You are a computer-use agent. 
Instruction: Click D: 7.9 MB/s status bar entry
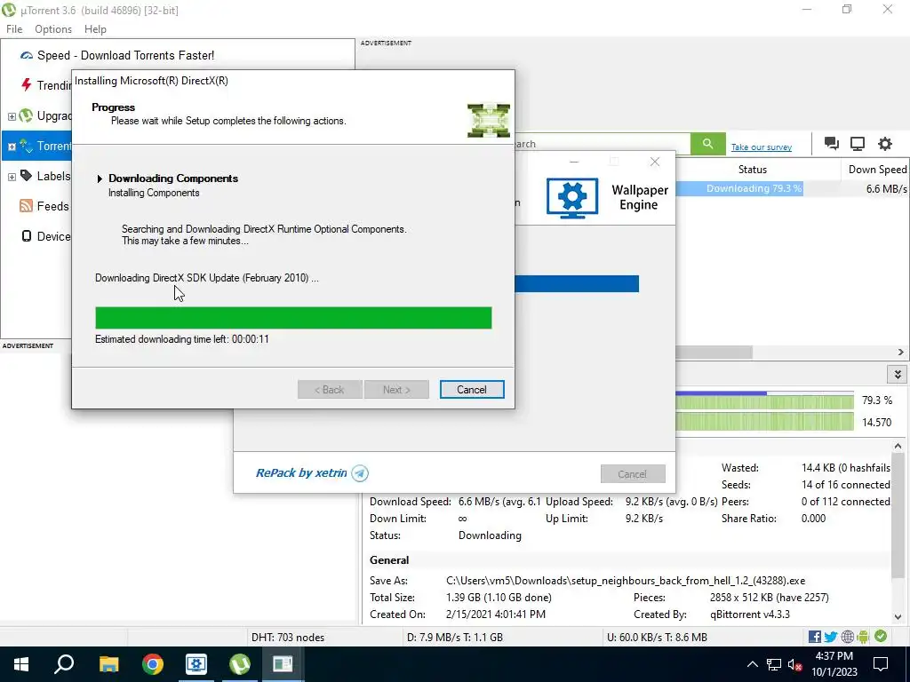click(454, 637)
